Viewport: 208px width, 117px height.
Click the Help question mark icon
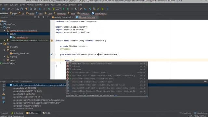click(x=108, y=9)
